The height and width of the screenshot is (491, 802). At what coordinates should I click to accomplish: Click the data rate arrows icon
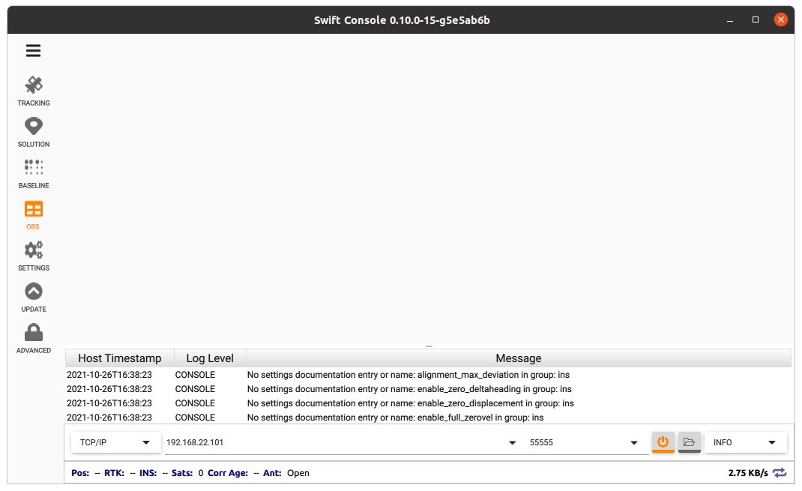coord(780,472)
